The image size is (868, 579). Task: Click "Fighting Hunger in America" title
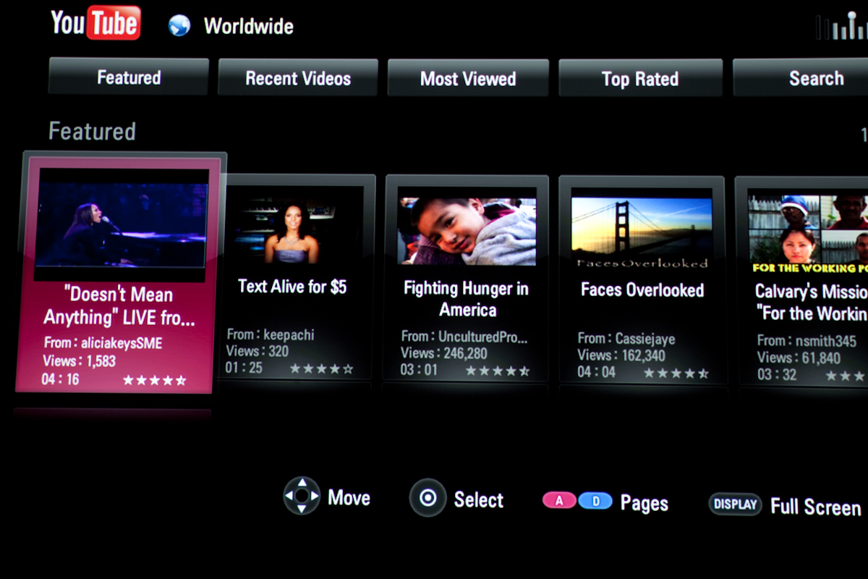pyautogui.click(x=466, y=299)
